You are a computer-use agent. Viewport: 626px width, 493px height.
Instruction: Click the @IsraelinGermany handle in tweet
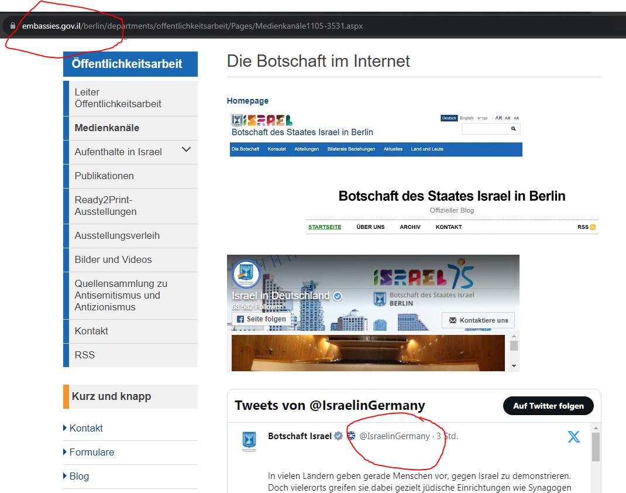coord(394,436)
